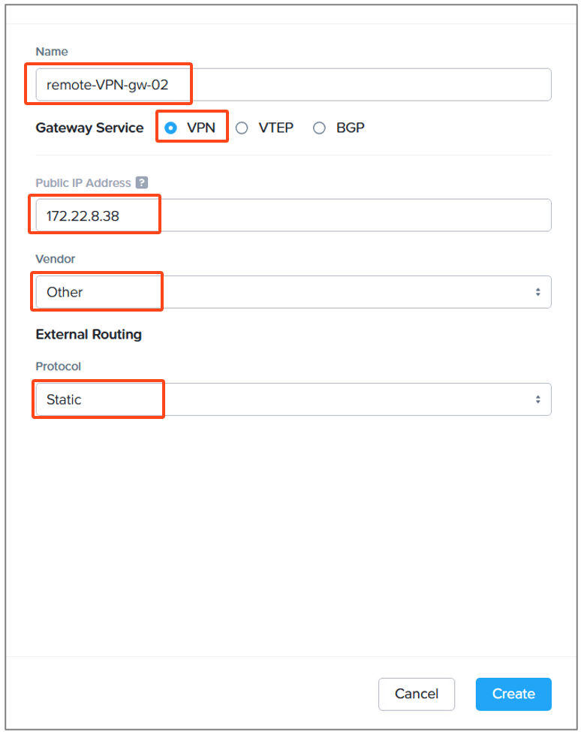Choose the BGP gateway service option
Viewport: 581px width, 732px height.
pyautogui.click(x=319, y=128)
